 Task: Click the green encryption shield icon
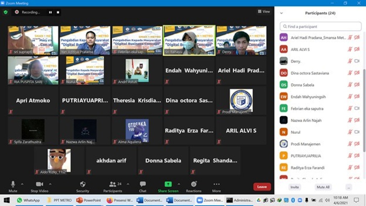(6, 12)
